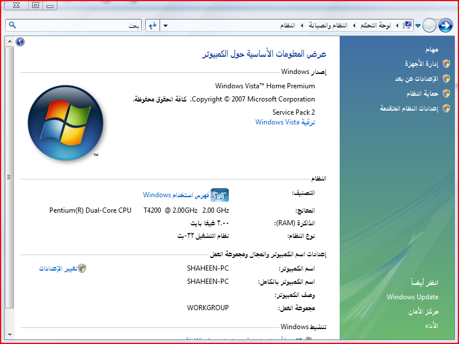Viewport: 459px width, 344px height.
Task: Click the page heading عرض المعلومات الأساسية
Action: tap(264, 54)
